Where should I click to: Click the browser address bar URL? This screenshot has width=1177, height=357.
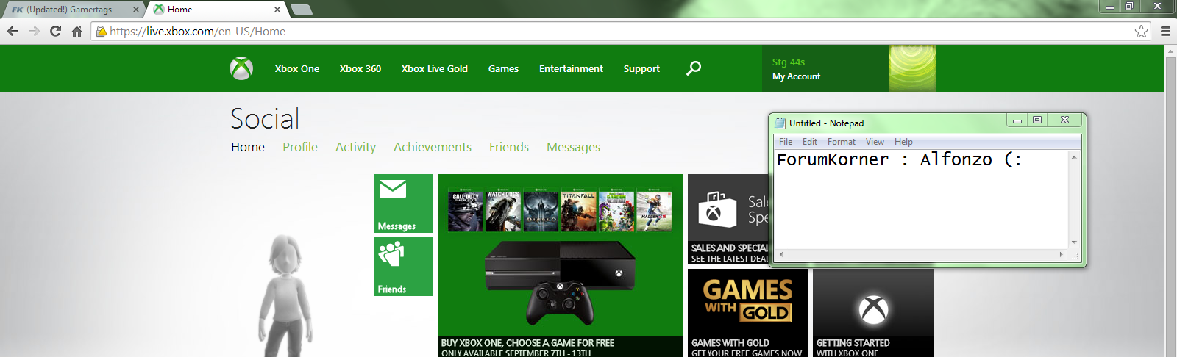coord(197,31)
